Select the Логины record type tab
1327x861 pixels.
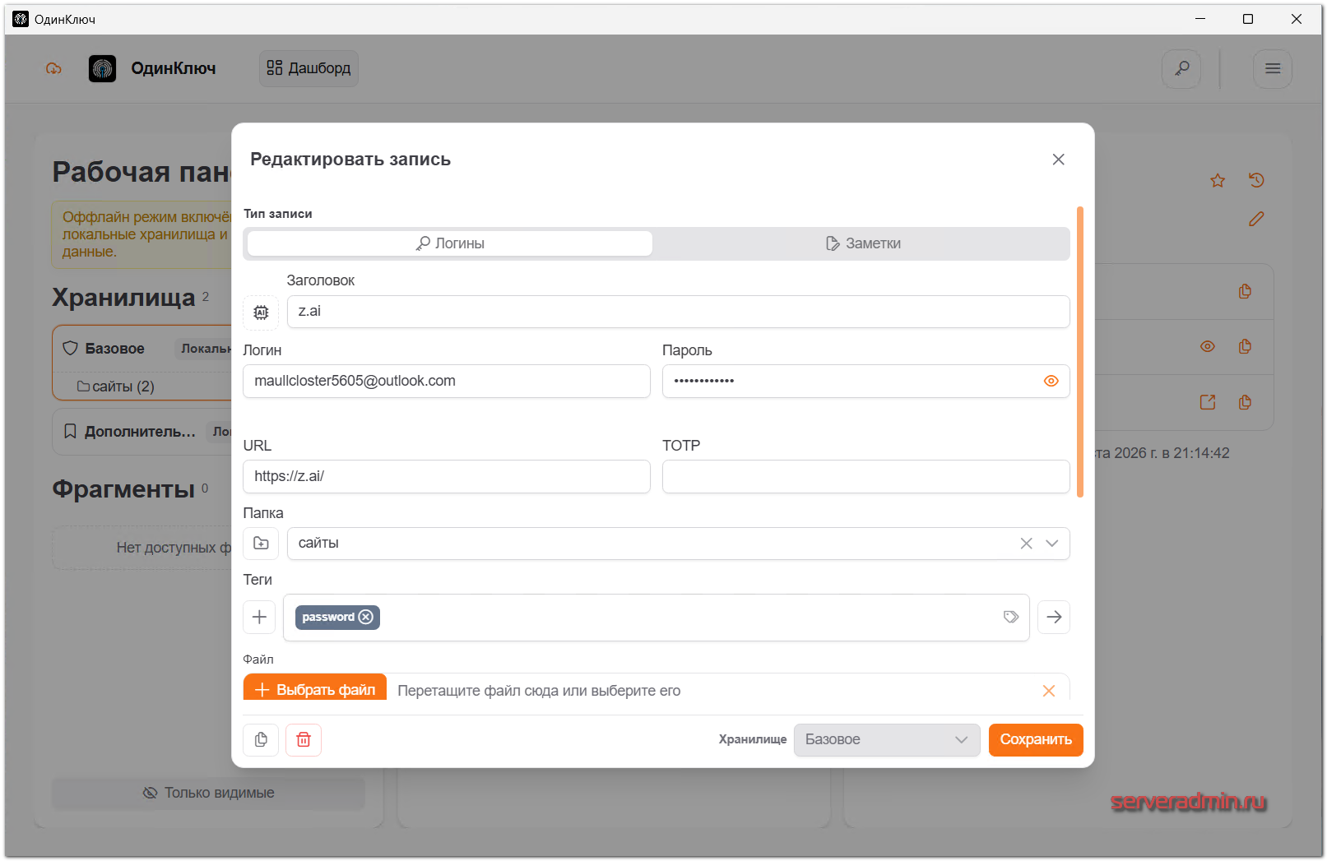click(x=450, y=243)
